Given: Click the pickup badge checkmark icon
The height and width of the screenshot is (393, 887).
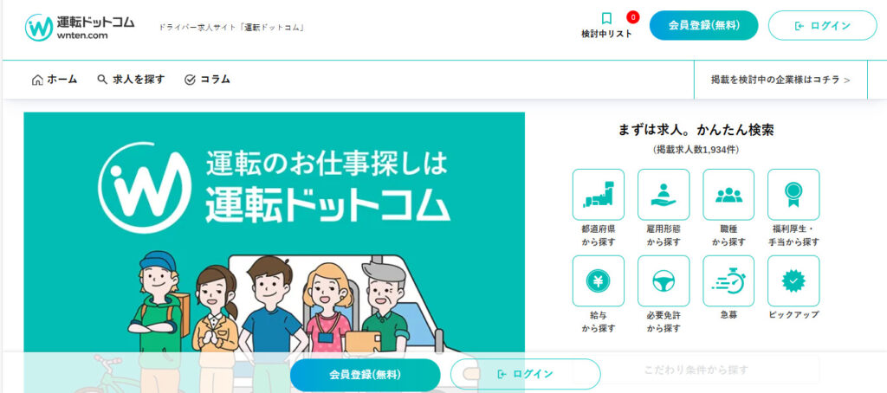Looking at the screenshot, I should [x=793, y=281].
